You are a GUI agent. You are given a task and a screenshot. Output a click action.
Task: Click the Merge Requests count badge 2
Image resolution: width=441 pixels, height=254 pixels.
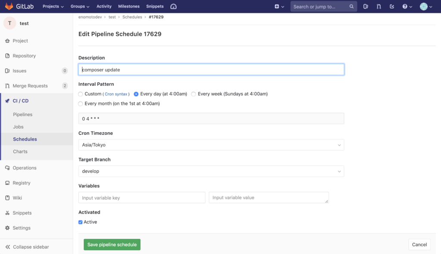65,86
